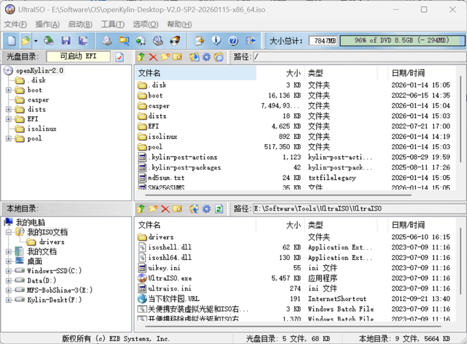Screen dimensions: 467x344
Task: Go up one level in disc pane
Action: coord(141,57)
